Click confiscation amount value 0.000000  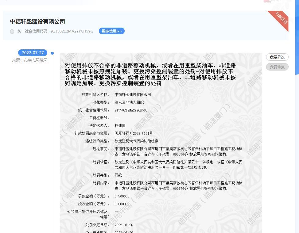[x=122, y=204]
